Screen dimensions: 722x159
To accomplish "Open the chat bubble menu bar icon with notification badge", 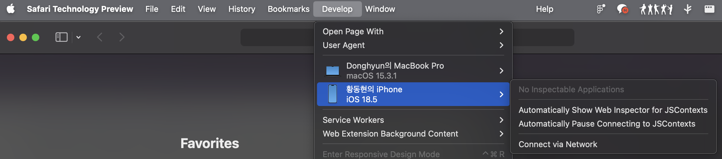I will click(x=622, y=9).
